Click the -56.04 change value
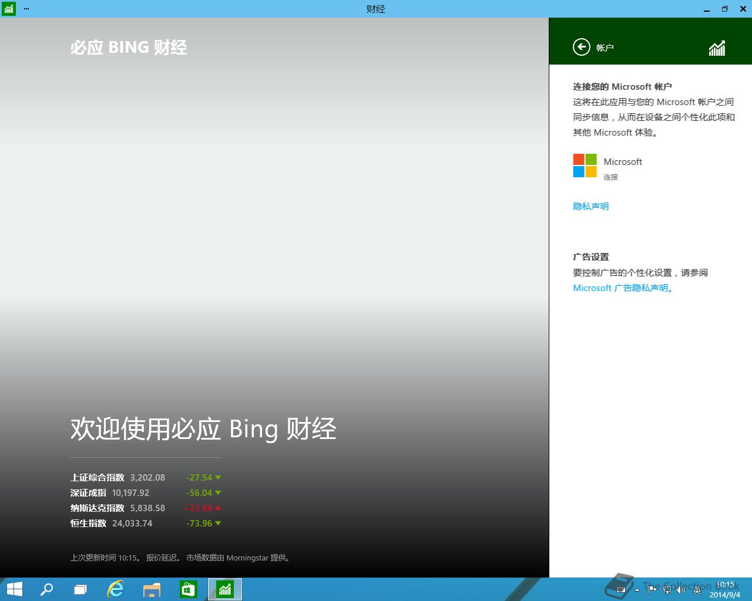Image resolution: width=752 pixels, height=601 pixels. 199,493
